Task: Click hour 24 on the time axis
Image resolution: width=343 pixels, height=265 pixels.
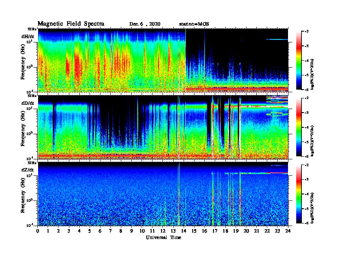Action: [288, 231]
